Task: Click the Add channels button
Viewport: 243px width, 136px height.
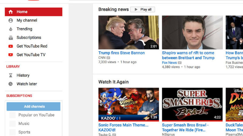Action: pyautogui.click(x=33, y=107)
